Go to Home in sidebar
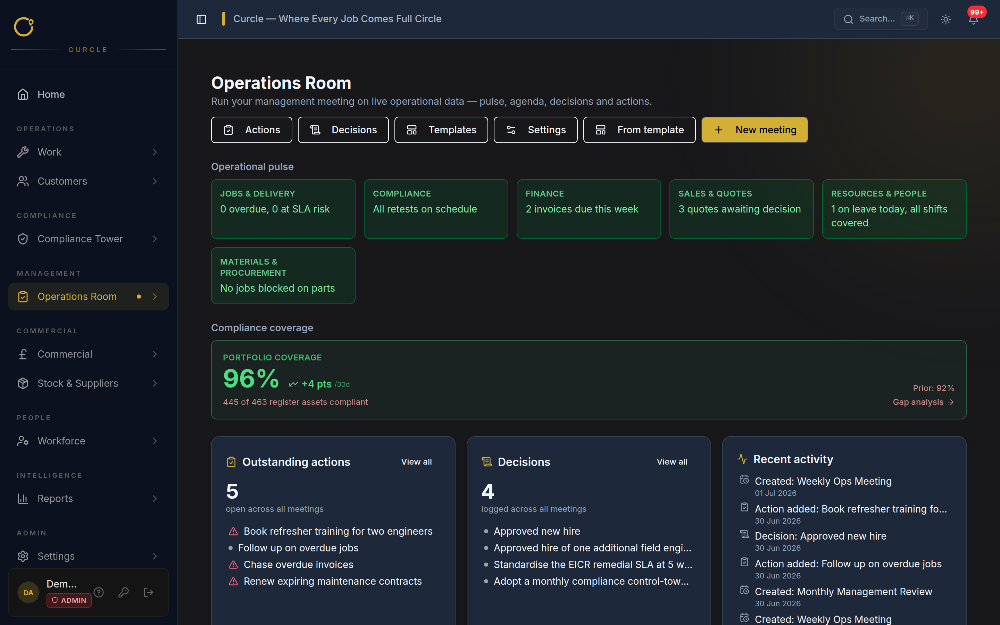This screenshot has width=1000, height=625. point(89,94)
